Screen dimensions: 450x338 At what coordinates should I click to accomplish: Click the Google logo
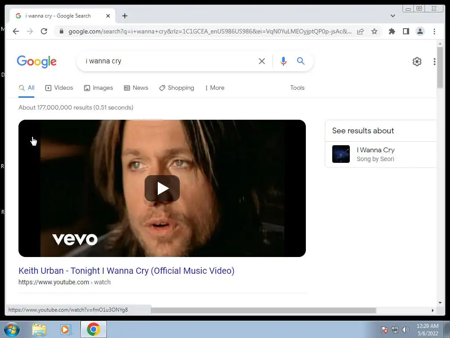37,62
